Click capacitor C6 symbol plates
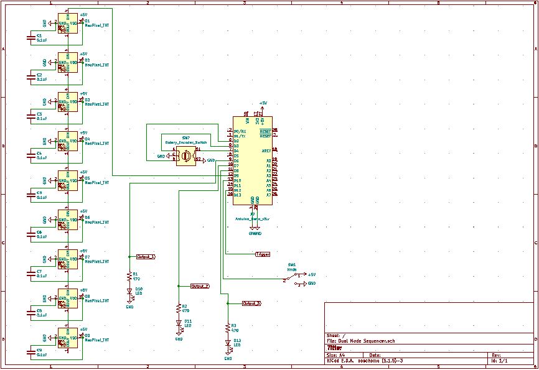 click(x=31, y=234)
